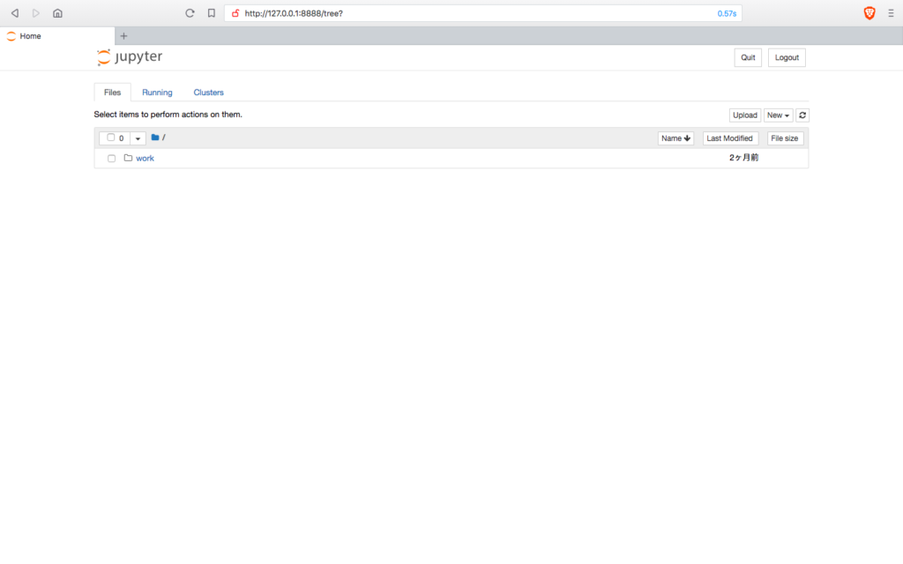Open the Brave Shields icon
Viewport: 903px width, 564px height.
tap(869, 12)
